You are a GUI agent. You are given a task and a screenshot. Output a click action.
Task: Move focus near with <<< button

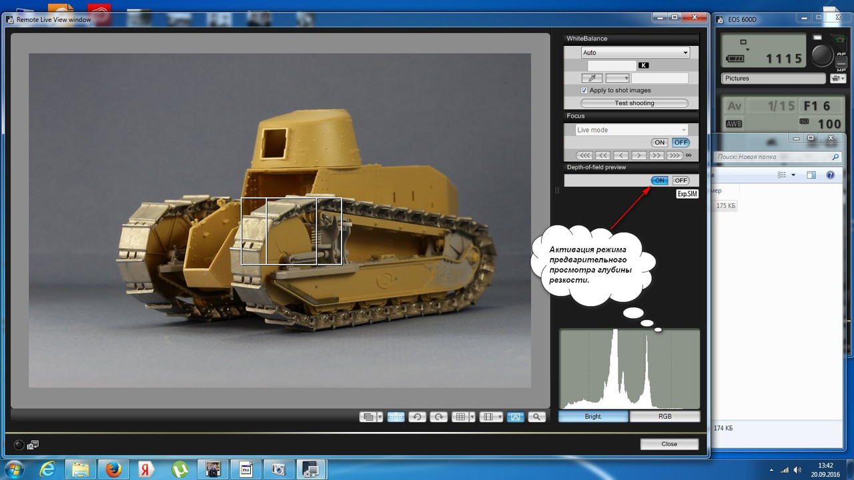click(584, 155)
